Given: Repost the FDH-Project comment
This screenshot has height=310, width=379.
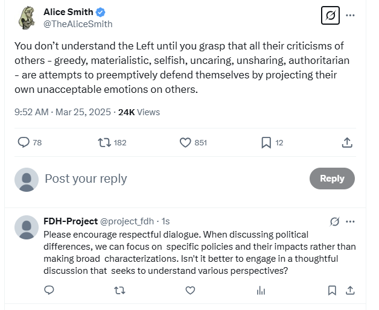Looking at the screenshot, I should (x=120, y=291).
